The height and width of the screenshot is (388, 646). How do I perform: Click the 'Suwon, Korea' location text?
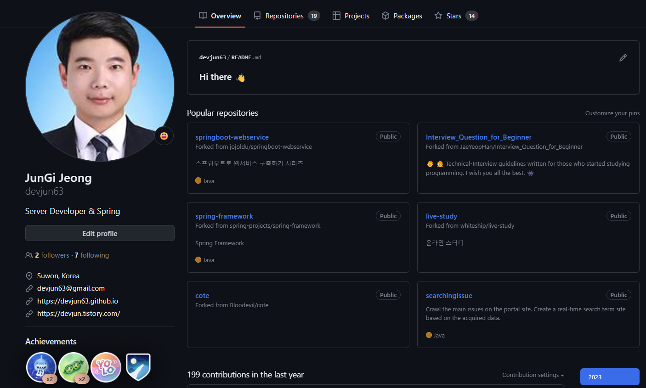coord(58,276)
